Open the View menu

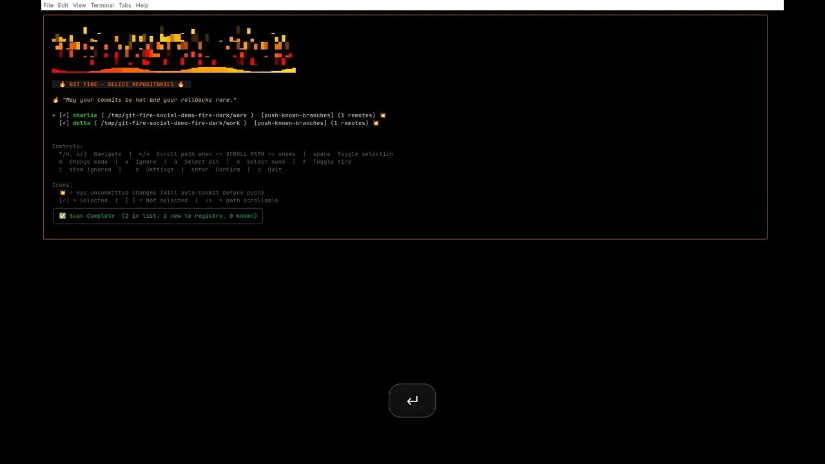tap(79, 5)
